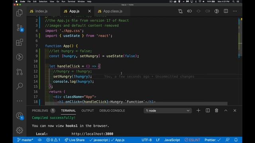Open the Run menu in menu bar
The height and width of the screenshot is (143, 255).
tap(63, 2)
